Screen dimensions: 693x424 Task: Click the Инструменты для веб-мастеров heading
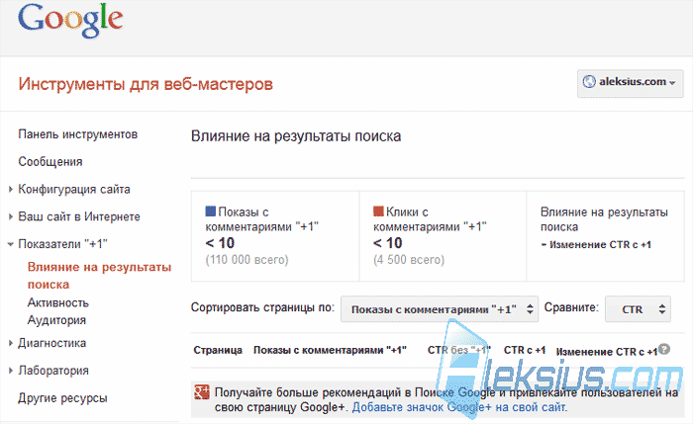coord(146,84)
